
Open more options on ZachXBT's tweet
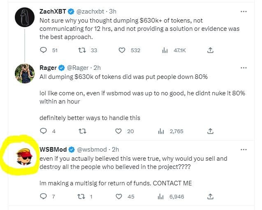click(x=244, y=11)
